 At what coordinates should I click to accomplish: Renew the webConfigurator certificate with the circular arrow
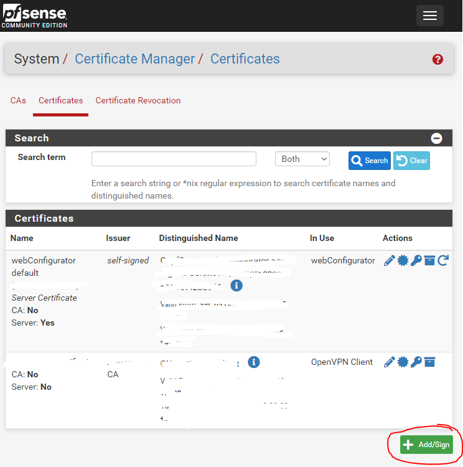click(x=443, y=260)
